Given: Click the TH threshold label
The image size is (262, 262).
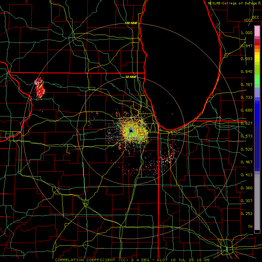Looking at the screenshot, I should tap(250, 227).
